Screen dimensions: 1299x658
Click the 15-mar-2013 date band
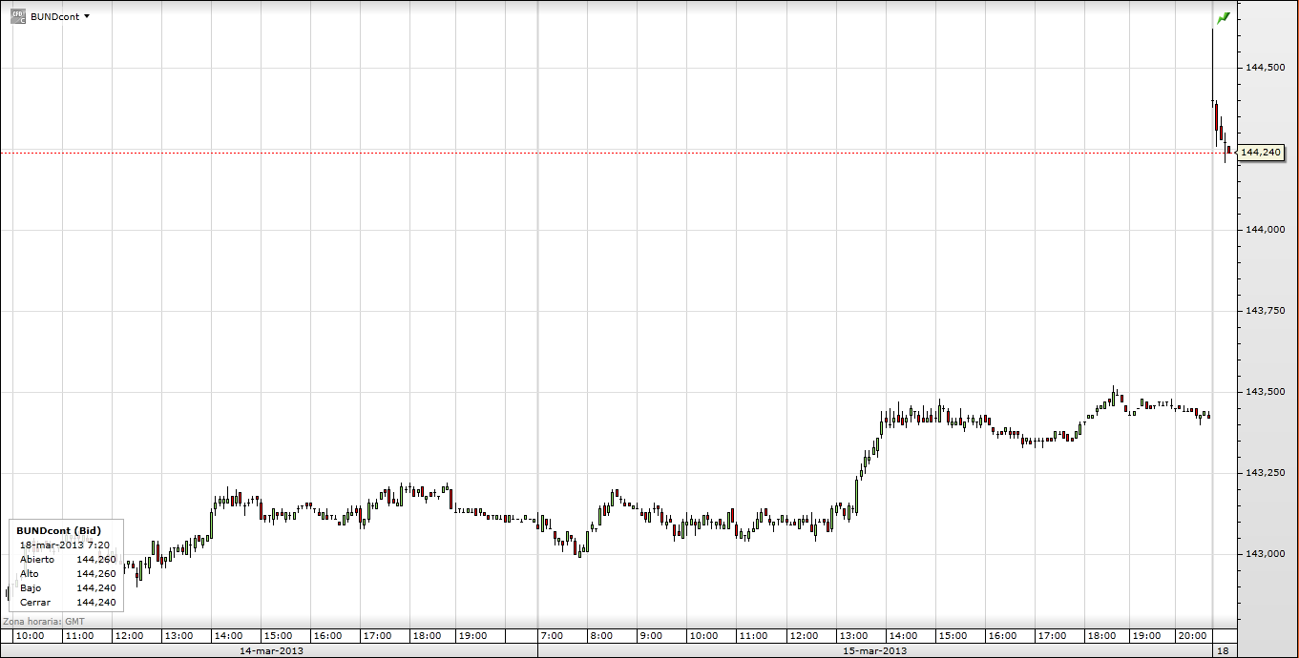[x=875, y=650]
